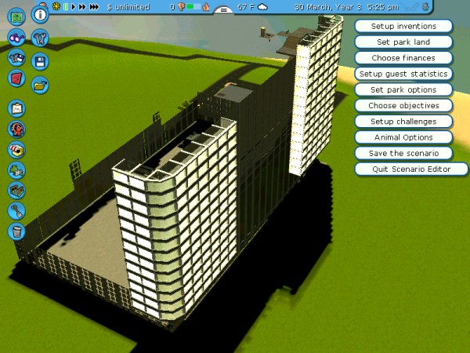Select the trash can delete tool

click(x=16, y=231)
